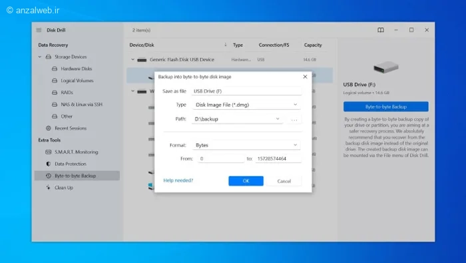Click the Hardware Disks drive icon
The image size is (466, 263).
point(55,69)
